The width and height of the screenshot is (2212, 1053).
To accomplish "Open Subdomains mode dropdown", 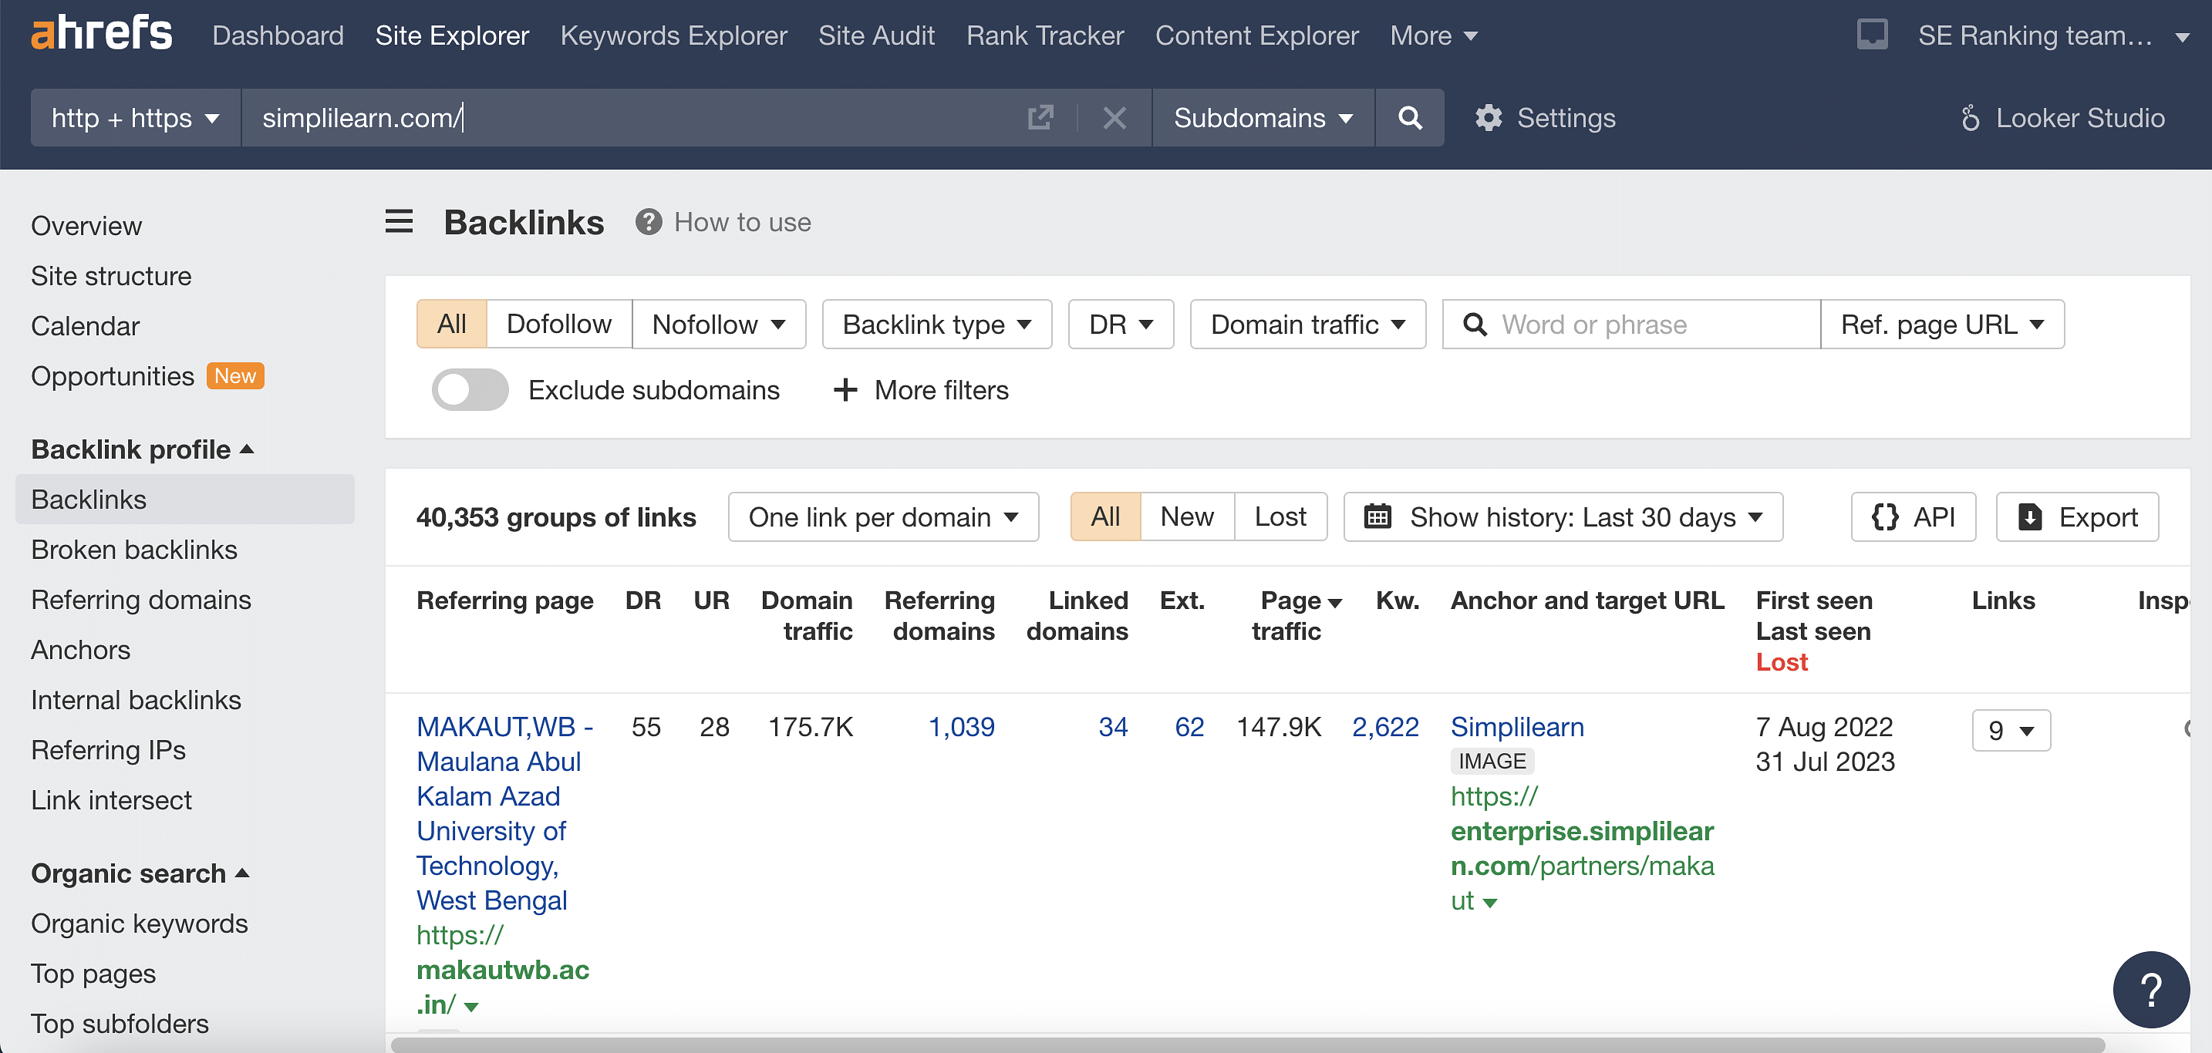I will point(1263,118).
